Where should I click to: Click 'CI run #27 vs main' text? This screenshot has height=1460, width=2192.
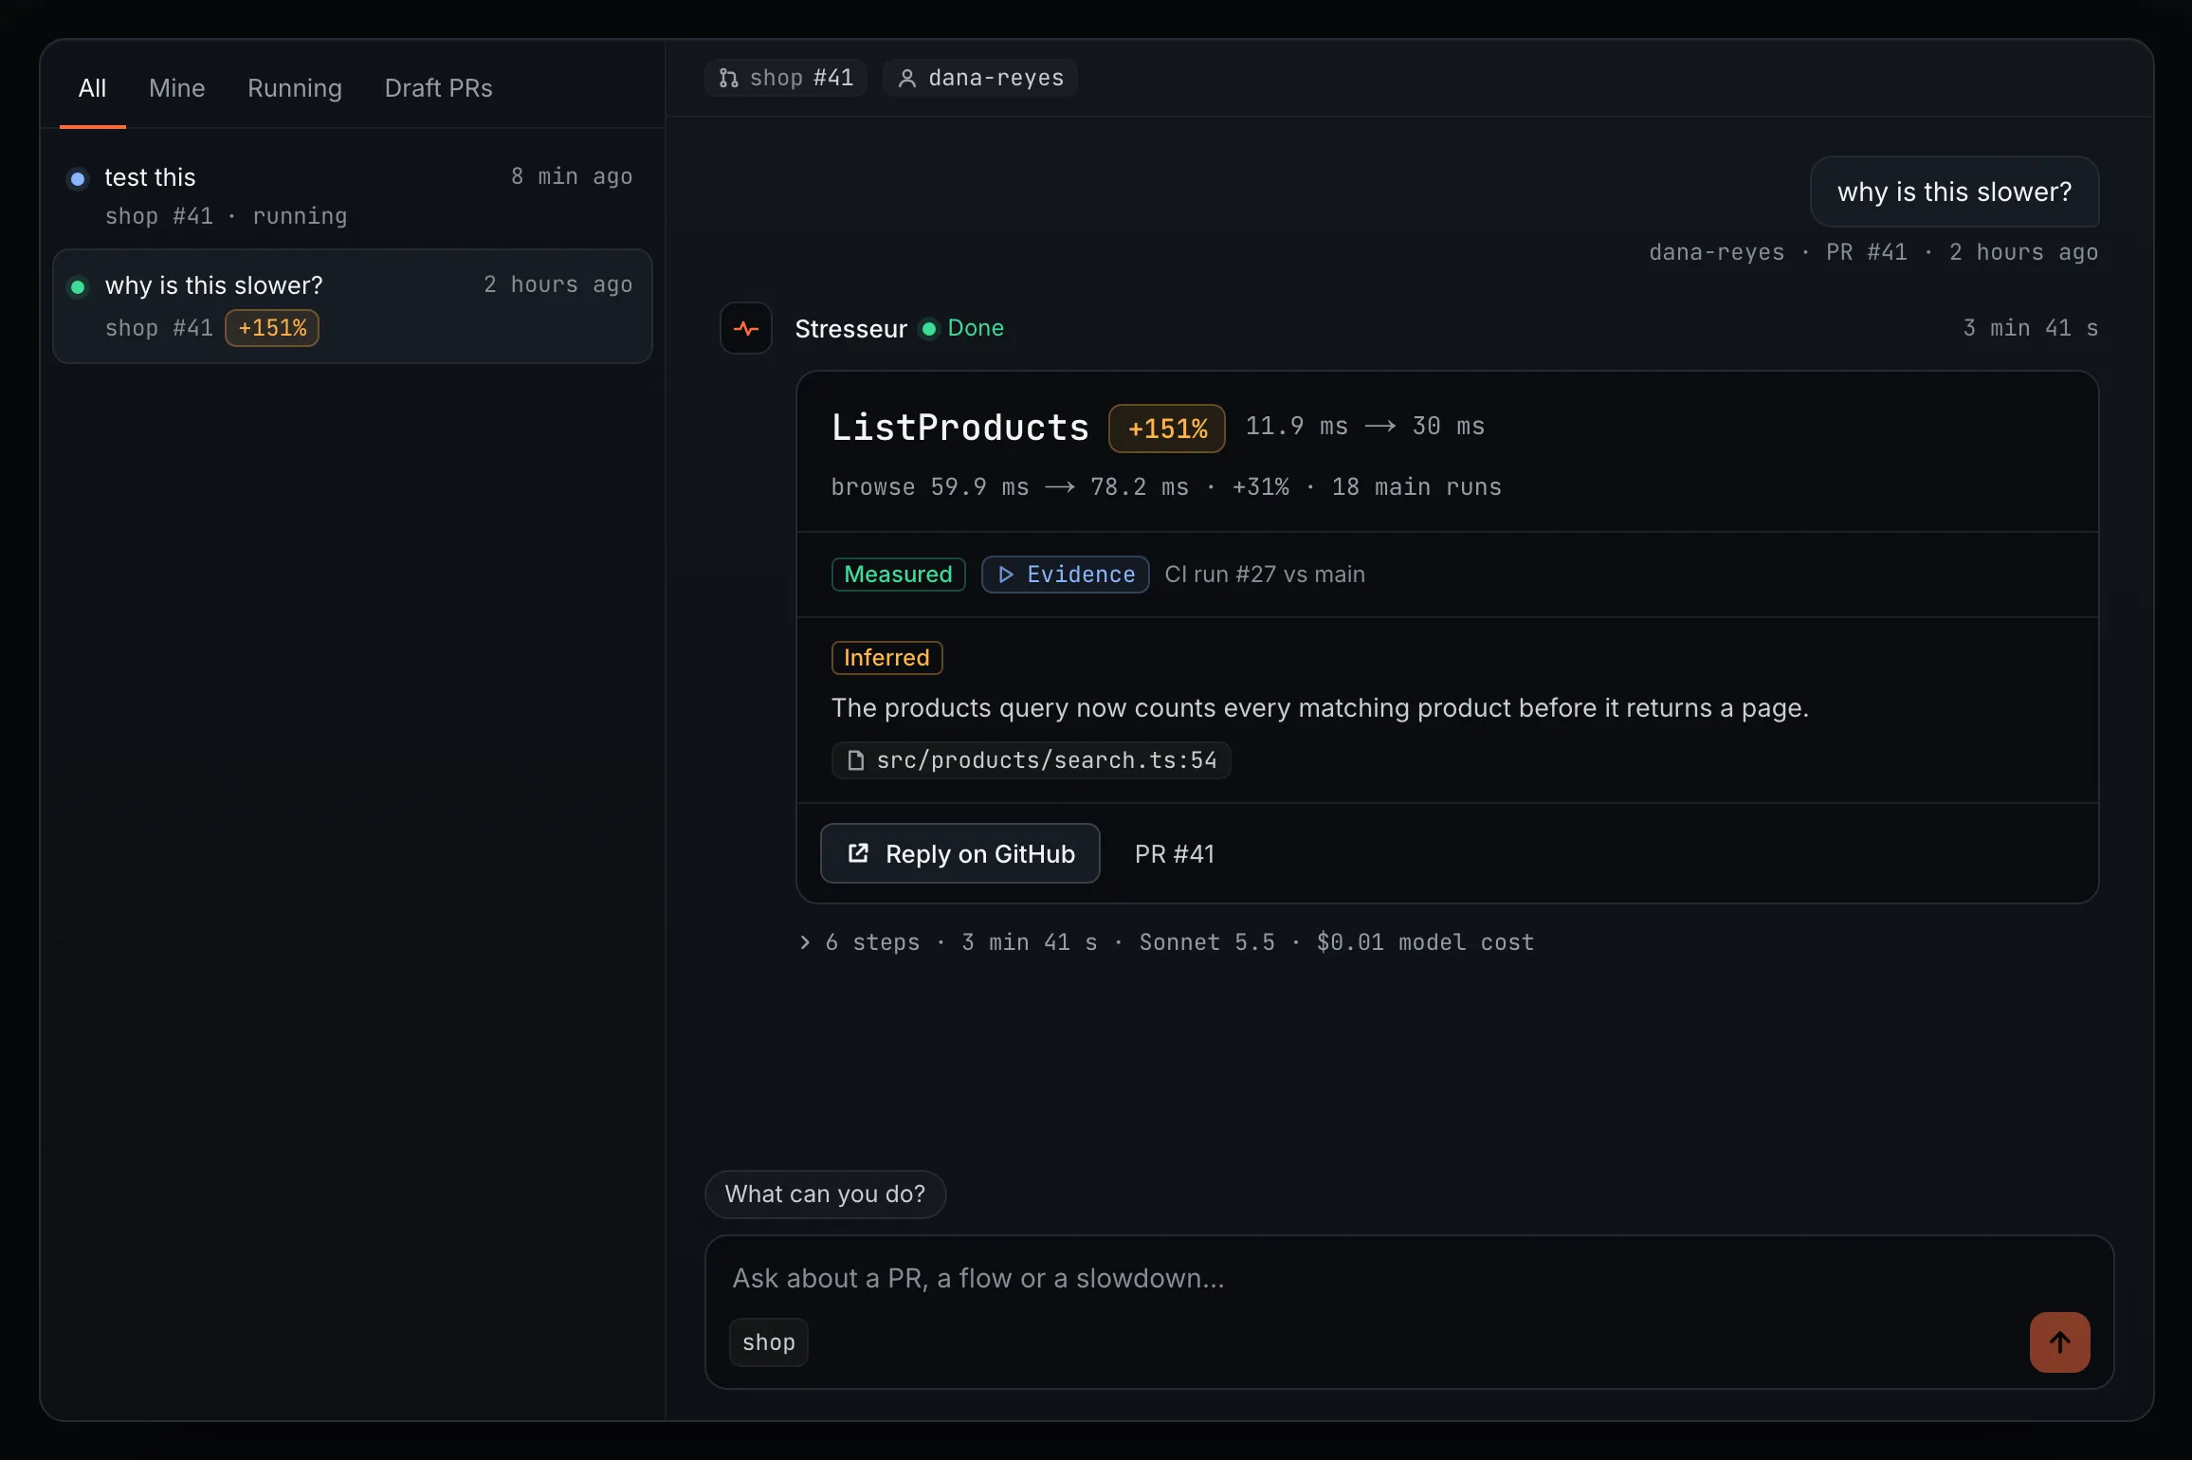[x=1265, y=575]
